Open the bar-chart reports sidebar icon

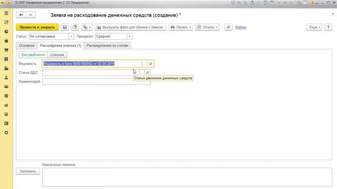(6, 105)
